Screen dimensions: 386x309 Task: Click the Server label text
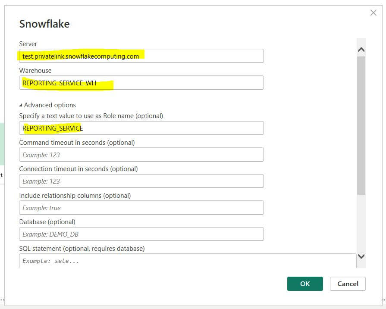(28, 44)
